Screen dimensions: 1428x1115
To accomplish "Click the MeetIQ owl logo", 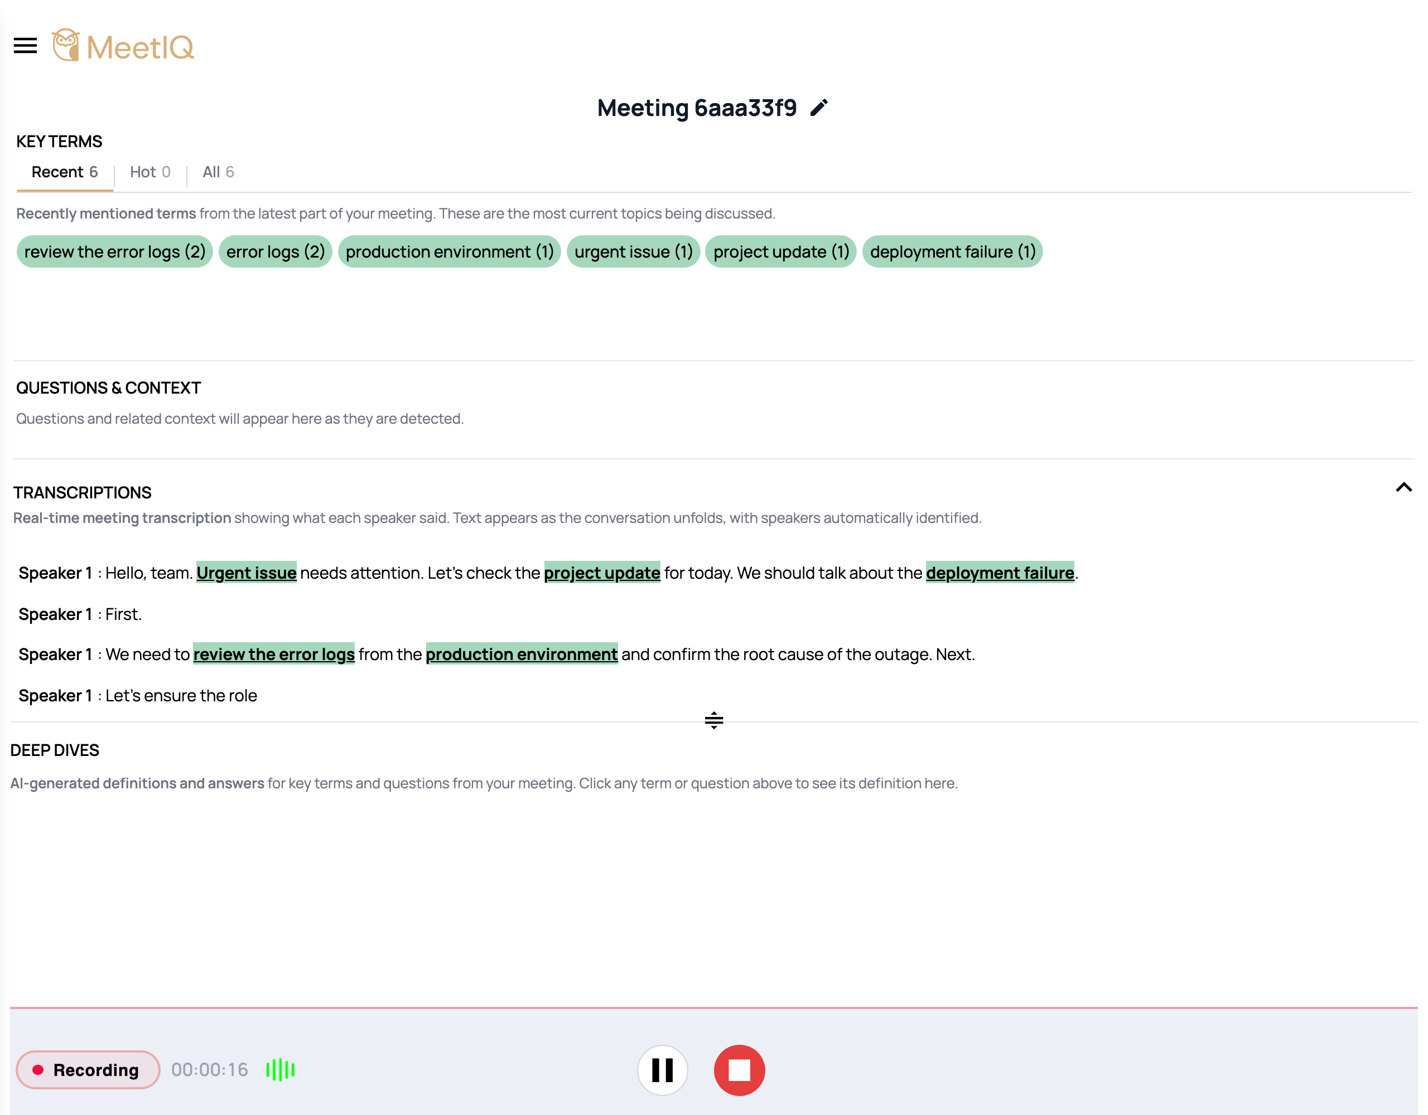I will click(x=123, y=46).
